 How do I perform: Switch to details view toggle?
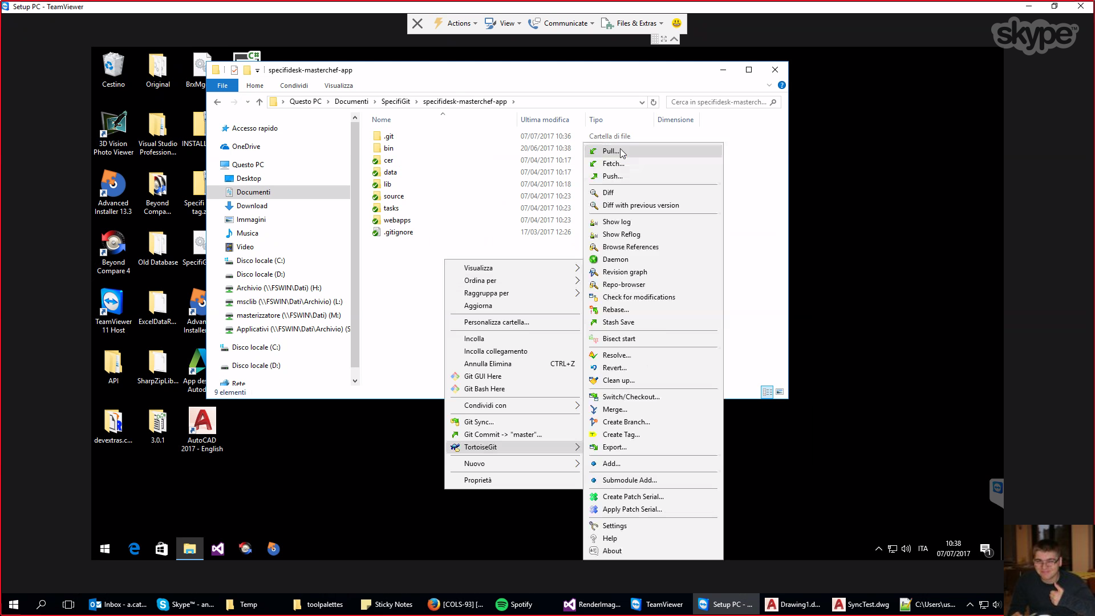767,392
